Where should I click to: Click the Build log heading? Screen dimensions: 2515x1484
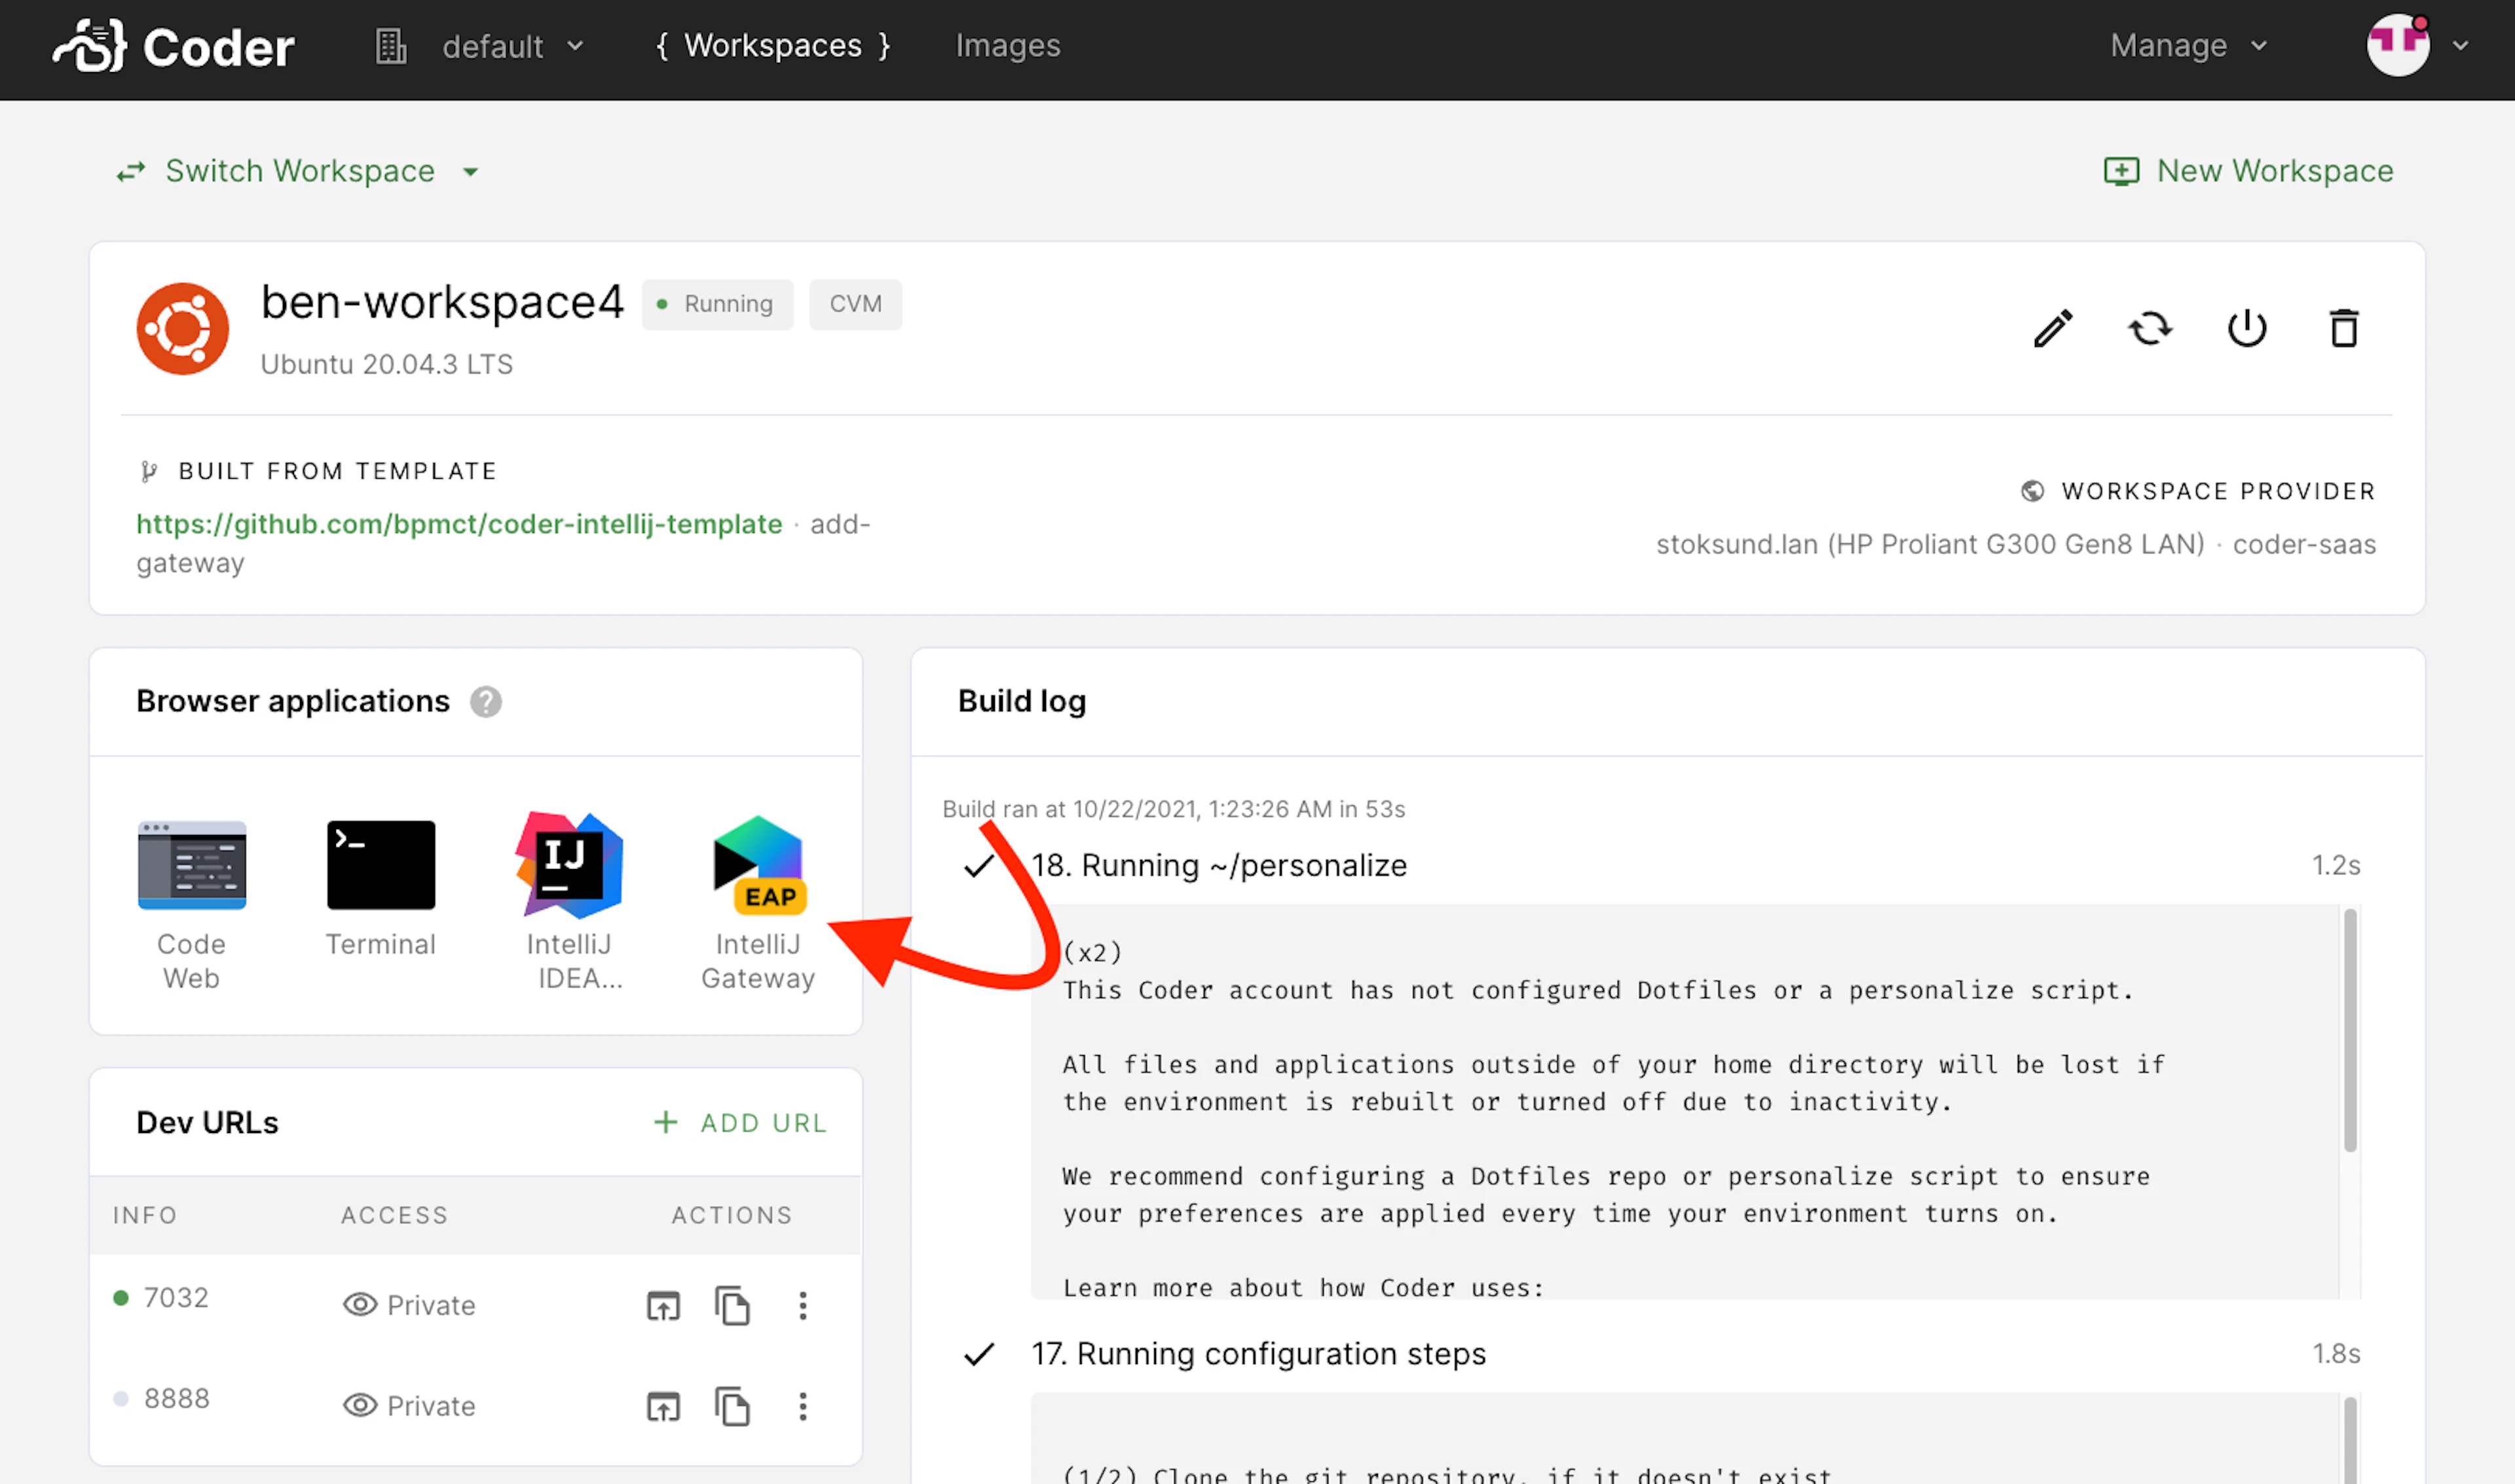(x=1021, y=702)
